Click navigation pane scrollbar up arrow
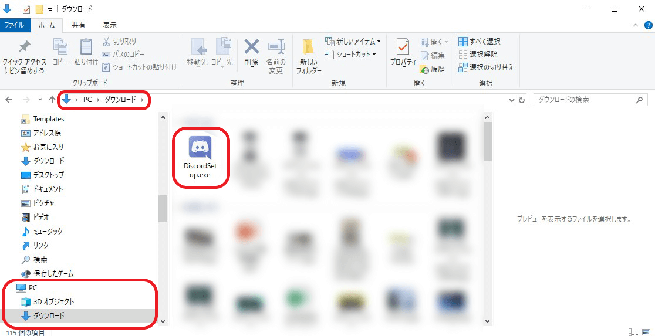 click(x=163, y=118)
